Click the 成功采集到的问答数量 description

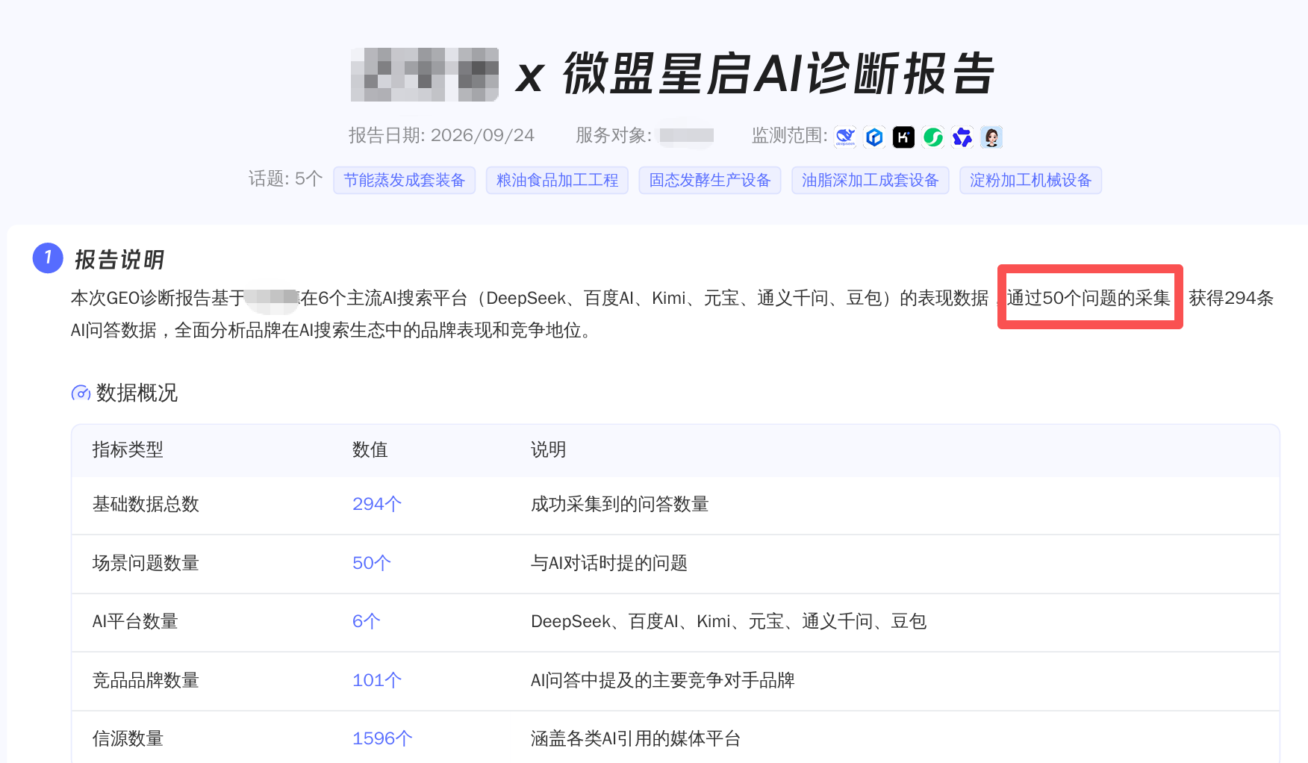point(620,504)
